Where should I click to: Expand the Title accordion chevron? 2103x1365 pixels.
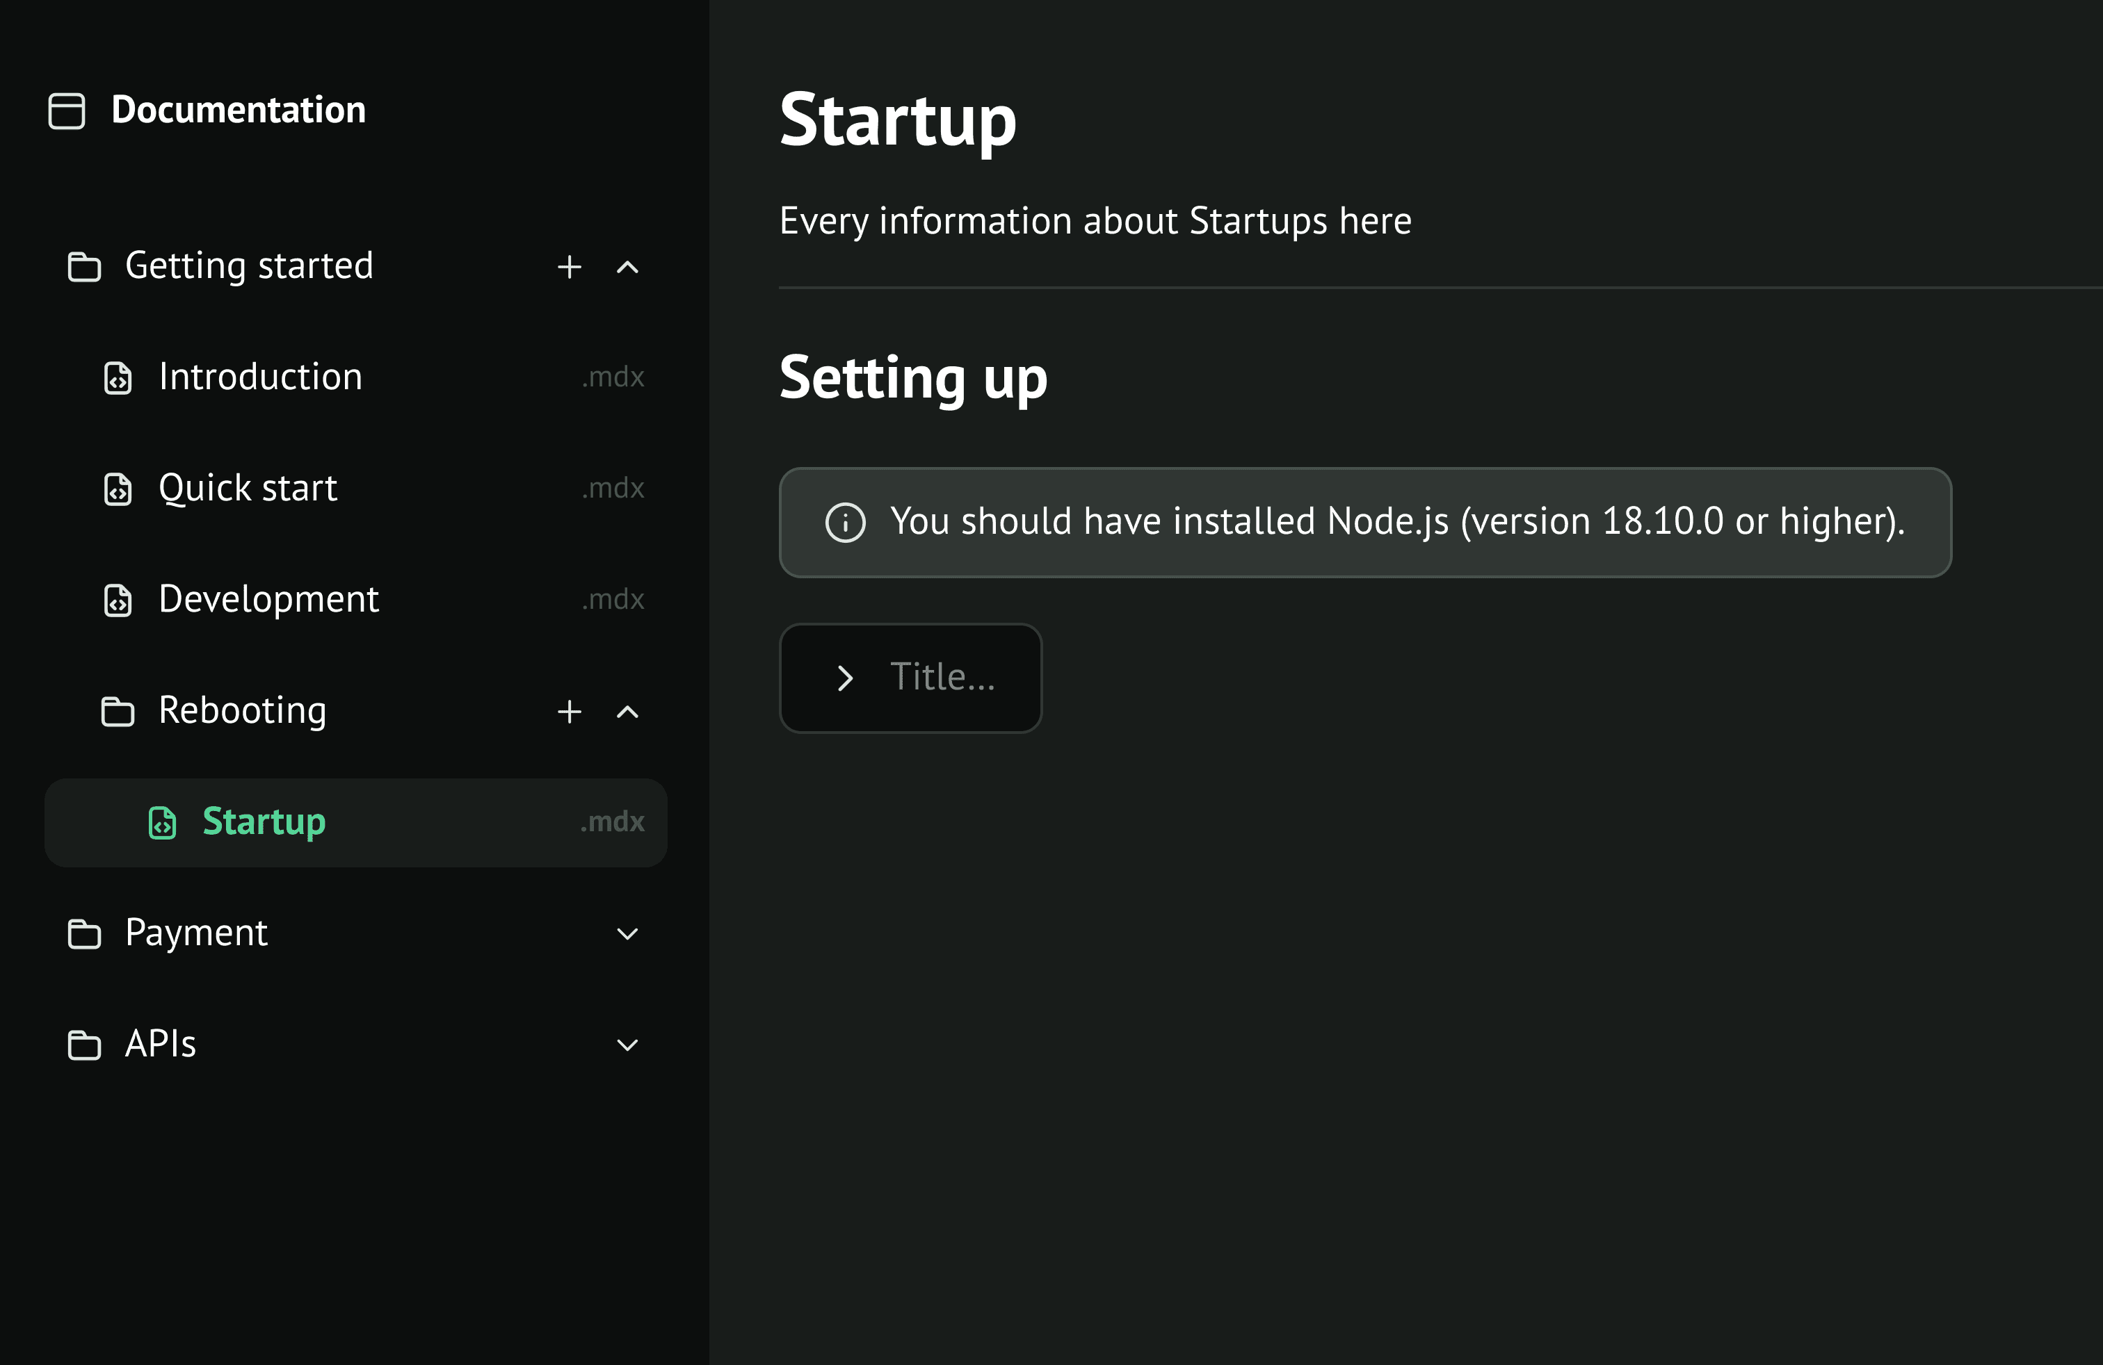tap(845, 678)
